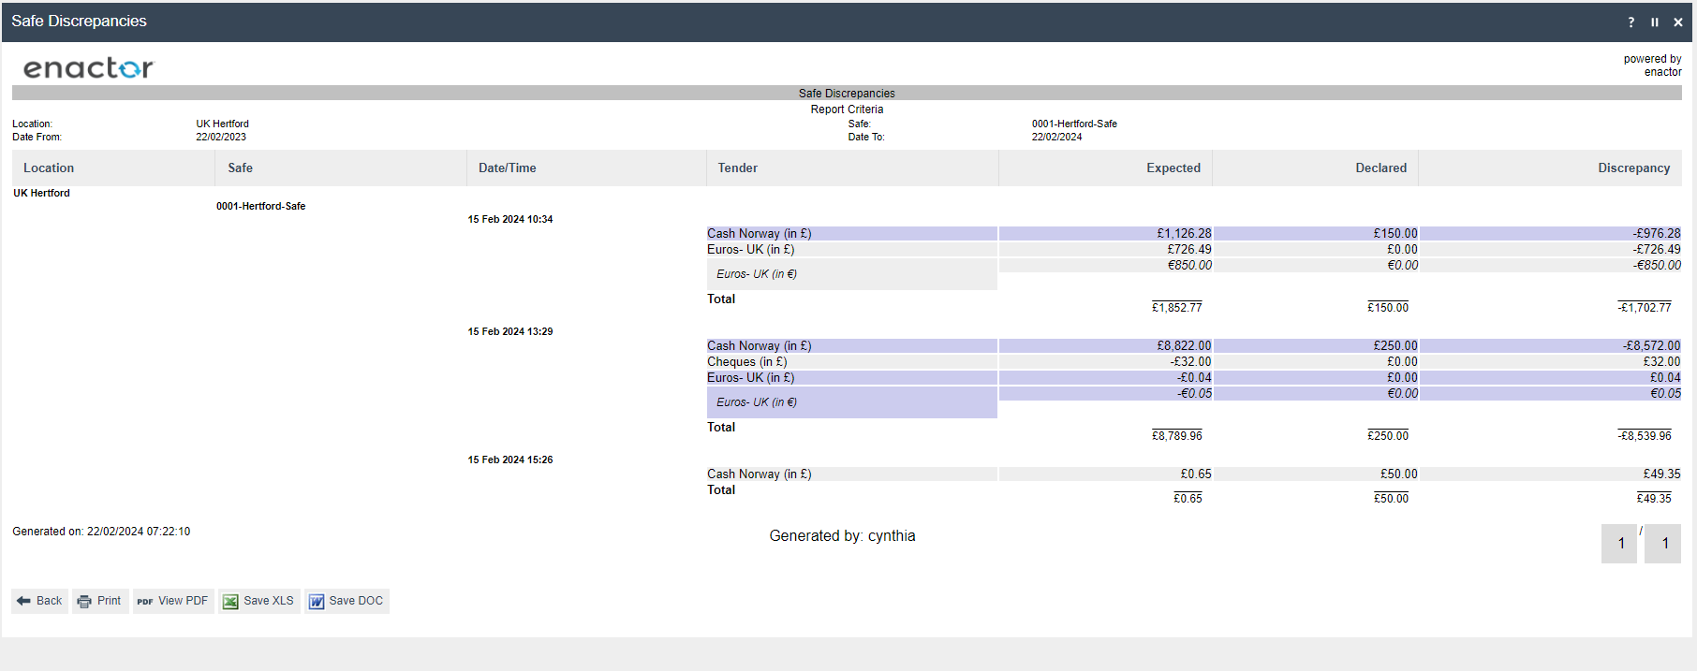Screen dimensions: 1697x671
Task: Click the Discrepancy column header
Action: [1633, 168]
